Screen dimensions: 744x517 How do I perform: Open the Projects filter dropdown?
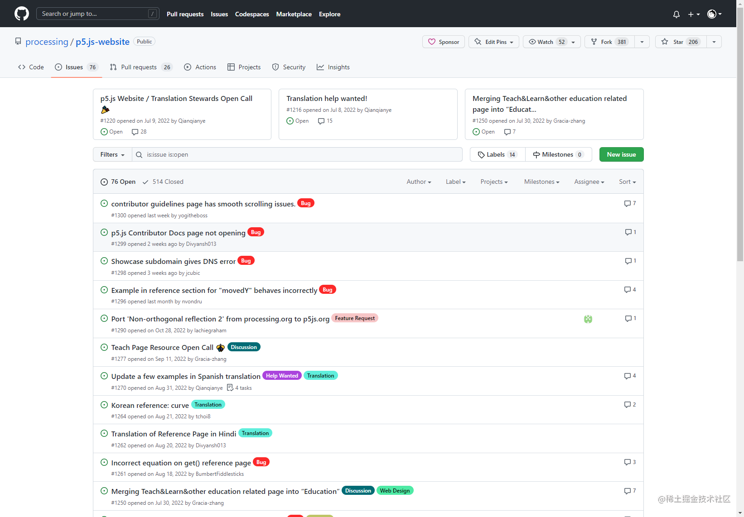pos(494,182)
